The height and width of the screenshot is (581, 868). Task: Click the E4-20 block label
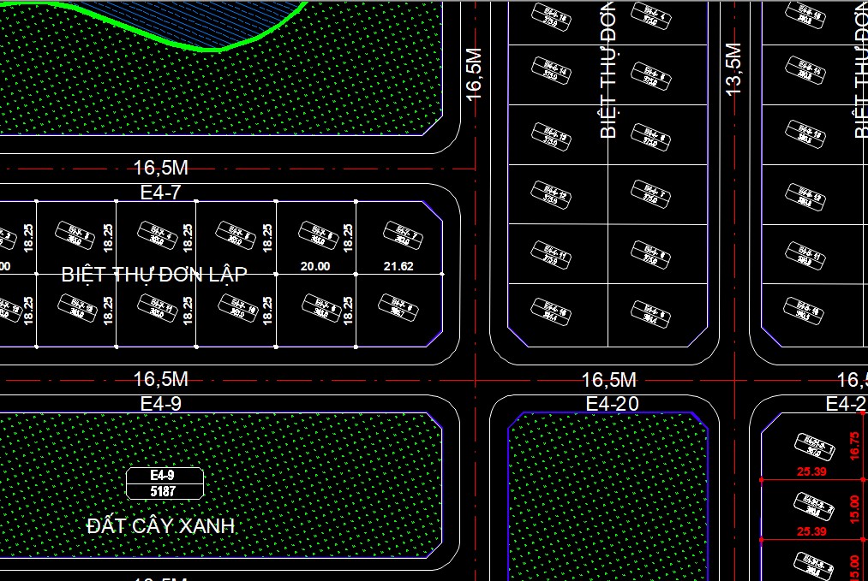click(613, 404)
